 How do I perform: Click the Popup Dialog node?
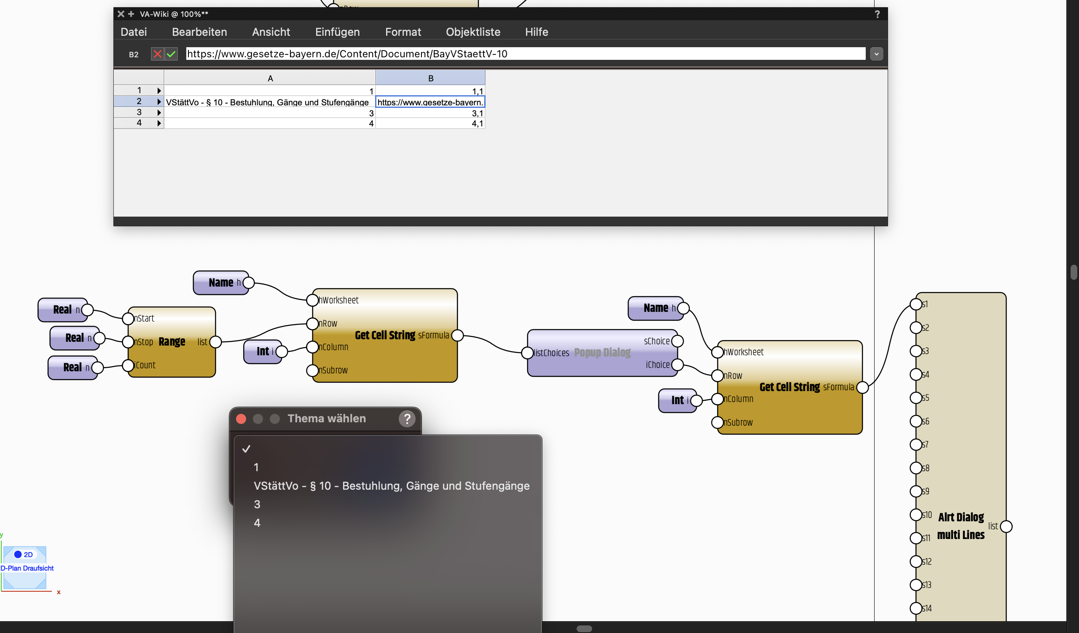click(601, 353)
